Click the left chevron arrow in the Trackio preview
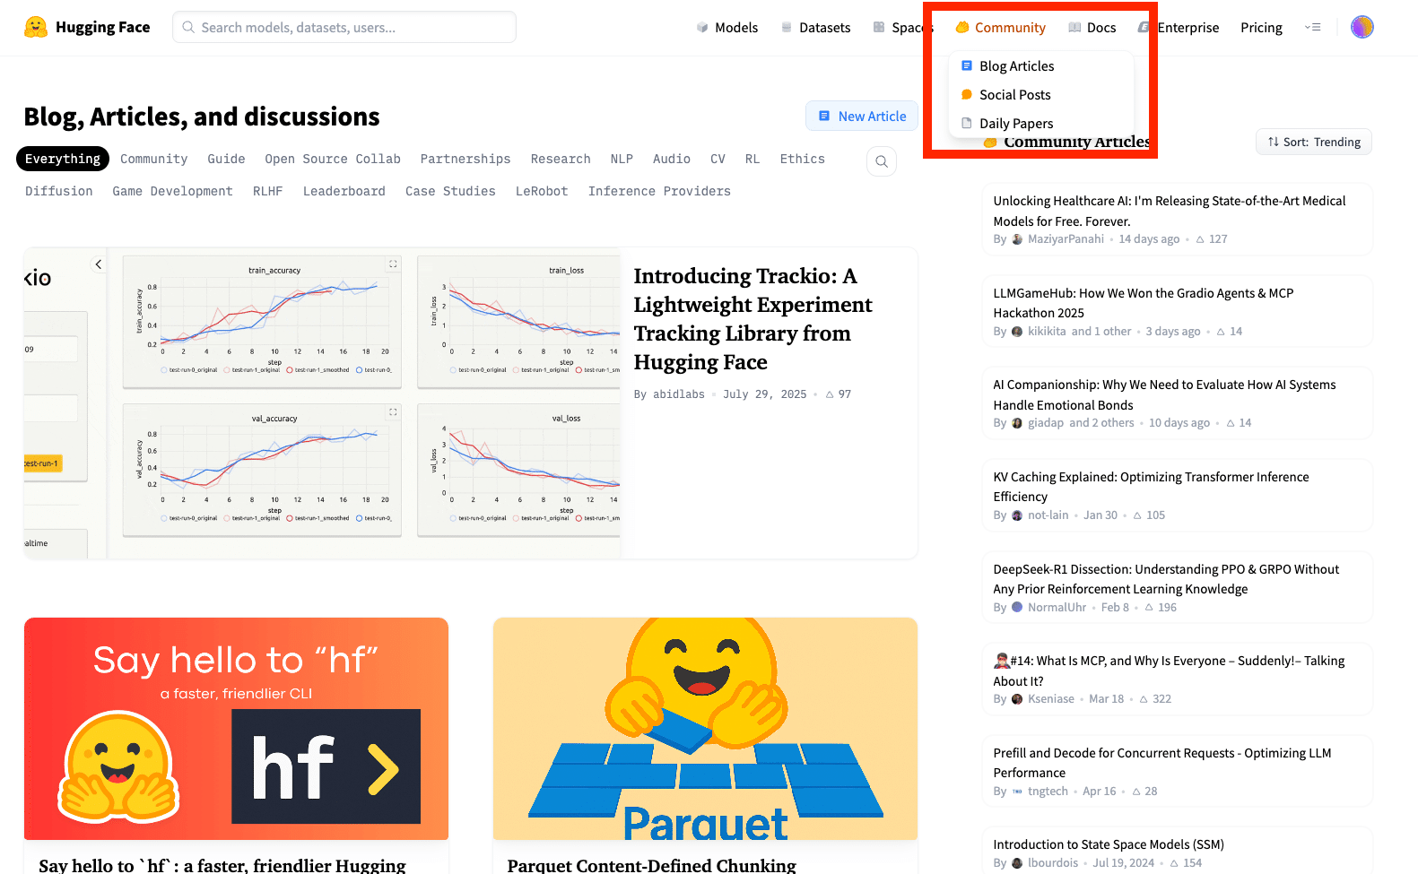This screenshot has height=874, width=1418. (99, 264)
